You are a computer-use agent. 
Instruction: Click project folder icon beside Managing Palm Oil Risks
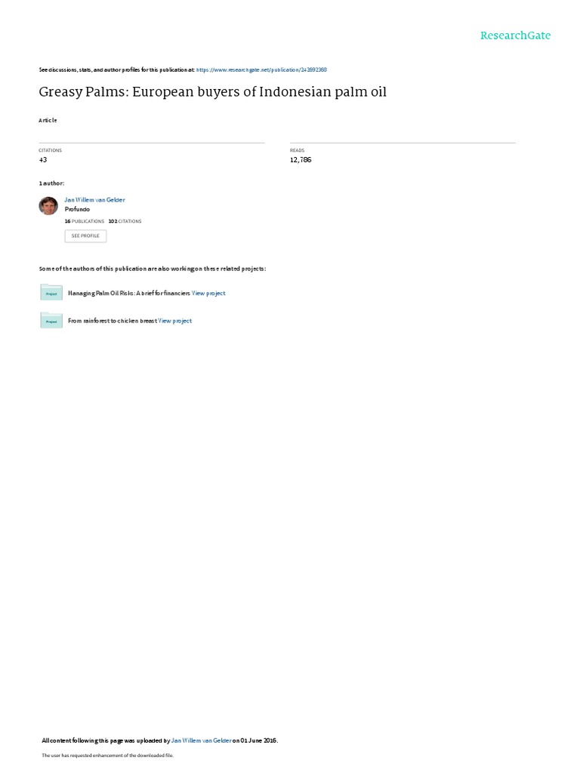(x=51, y=292)
